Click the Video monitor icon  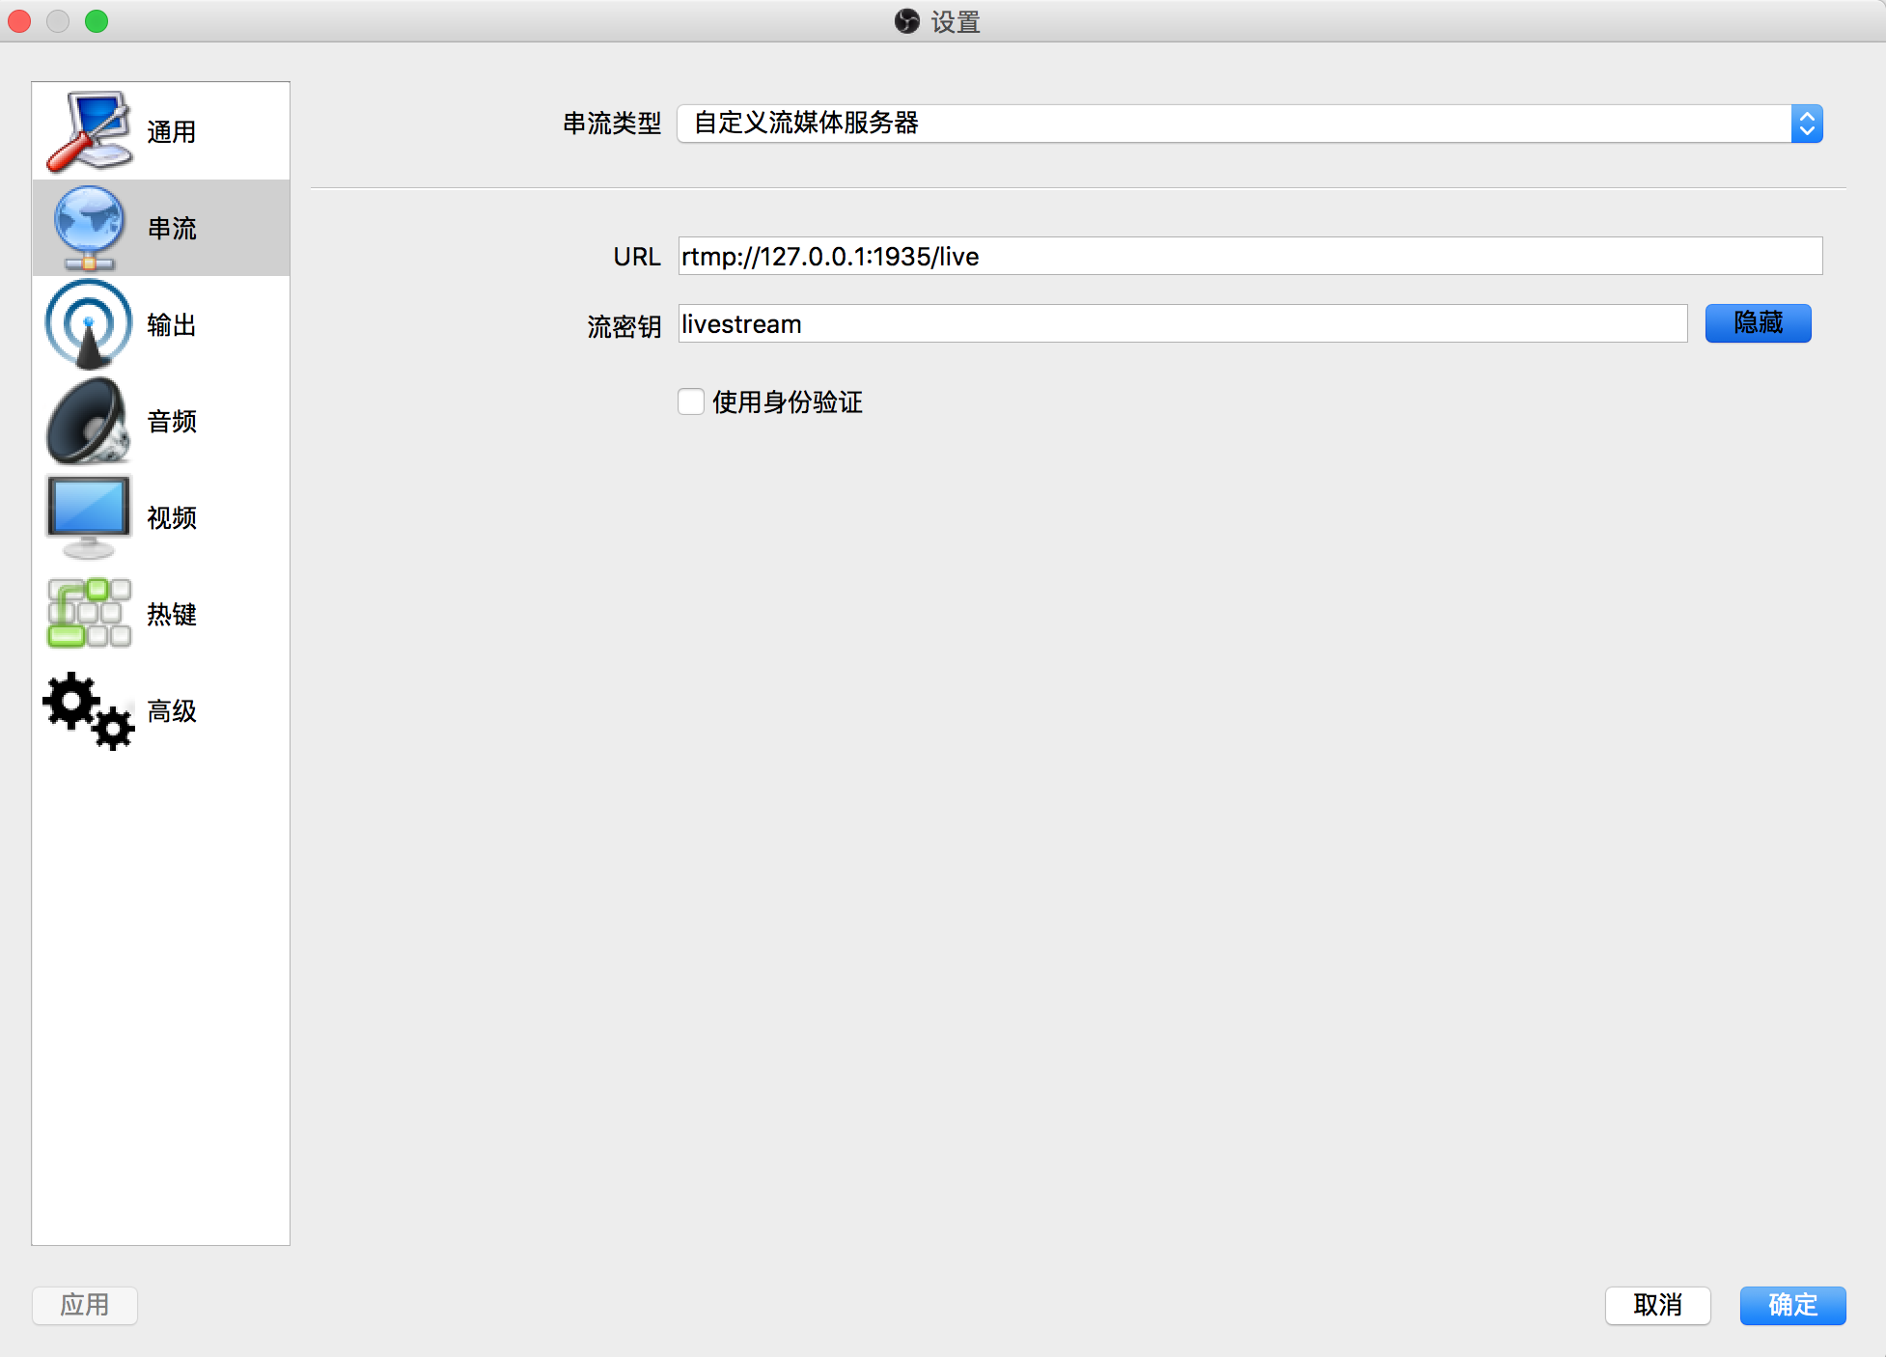[89, 517]
